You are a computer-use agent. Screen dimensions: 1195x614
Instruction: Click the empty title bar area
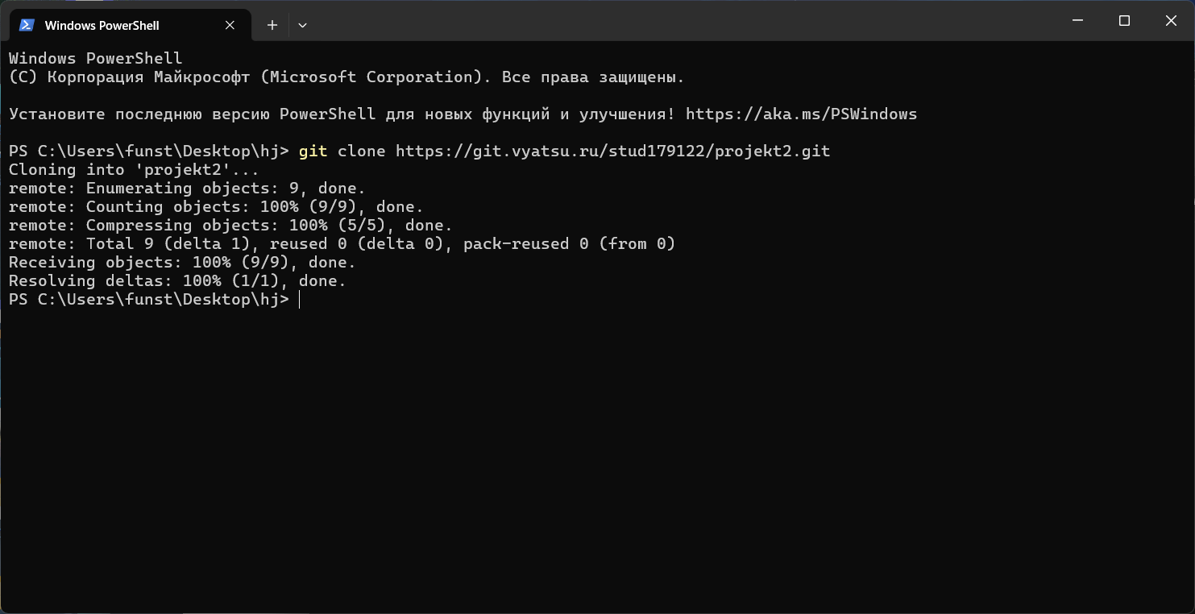pyautogui.click(x=685, y=21)
